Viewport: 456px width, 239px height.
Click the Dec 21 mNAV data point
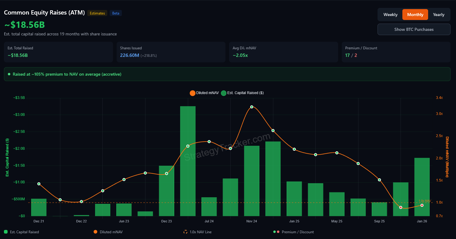(x=39, y=184)
